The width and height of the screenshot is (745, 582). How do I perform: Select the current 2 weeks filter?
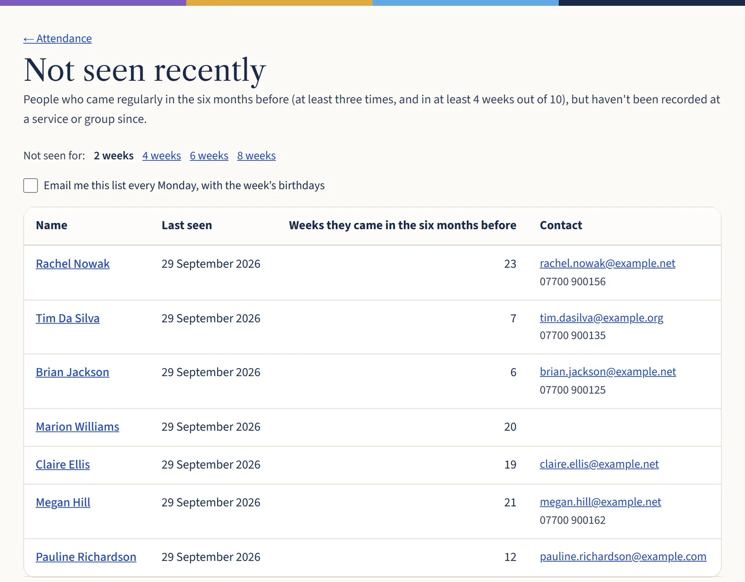(114, 155)
